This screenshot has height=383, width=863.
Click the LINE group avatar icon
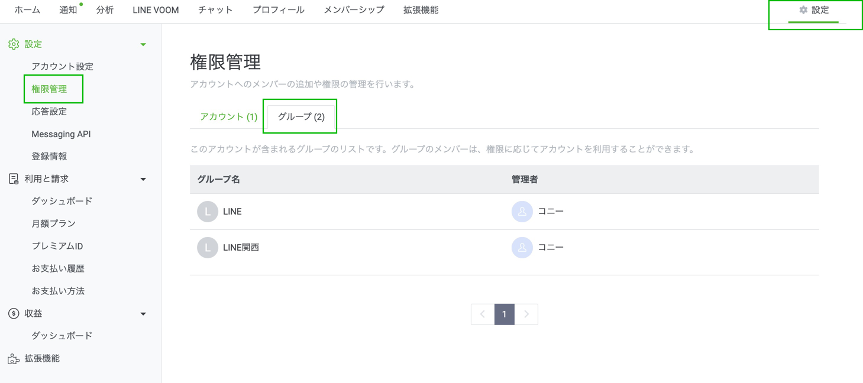208,212
